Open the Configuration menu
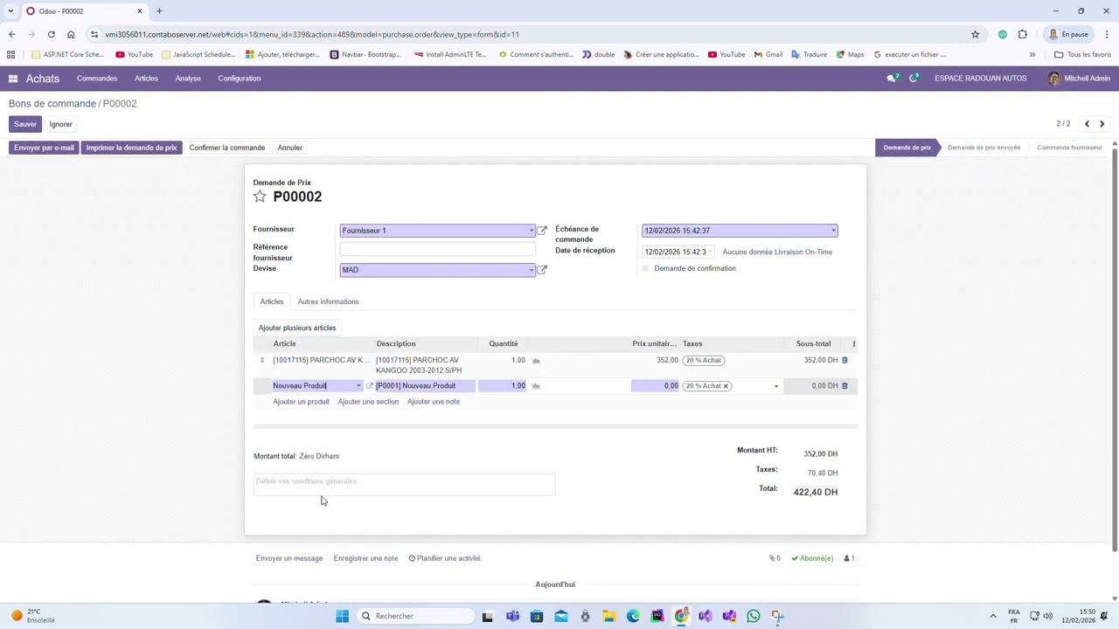The height and width of the screenshot is (629, 1119). point(240,79)
